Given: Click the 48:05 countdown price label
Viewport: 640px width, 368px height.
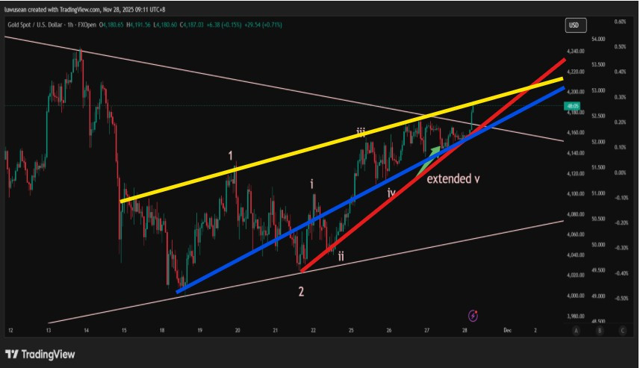Looking at the screenshot, I should pyautogui.click(x=573, y=106).
